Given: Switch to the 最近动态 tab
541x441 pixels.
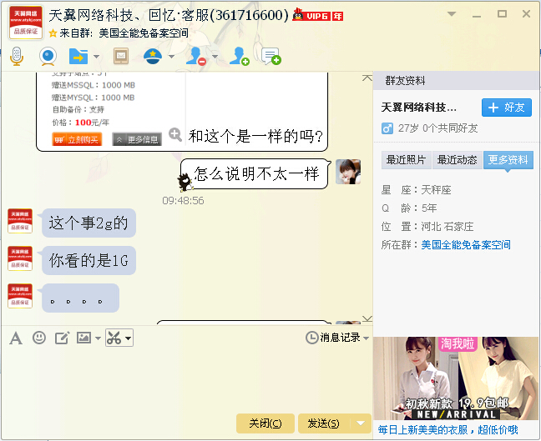Looking at the screenshot, I should pyautogui.click(x=457, y=160).
